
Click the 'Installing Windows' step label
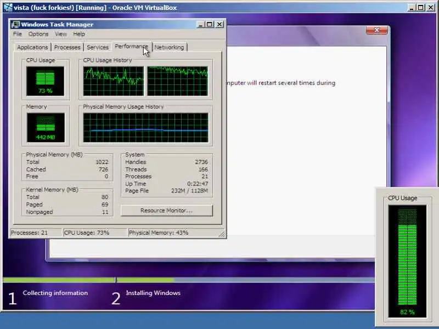tap(153, 293)
